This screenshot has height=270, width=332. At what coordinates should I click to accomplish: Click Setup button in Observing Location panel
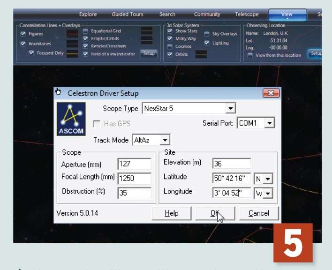(315, 53)
